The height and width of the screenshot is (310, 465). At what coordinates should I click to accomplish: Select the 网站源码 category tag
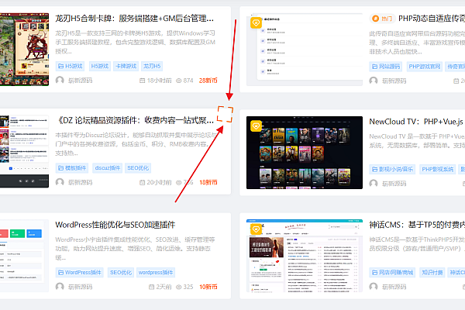tap(386, 67)
